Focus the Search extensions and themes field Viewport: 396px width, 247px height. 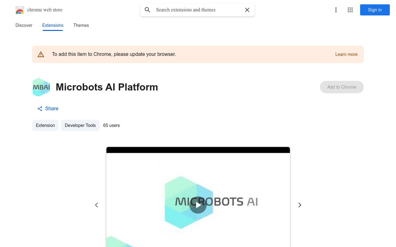[197, 10]
